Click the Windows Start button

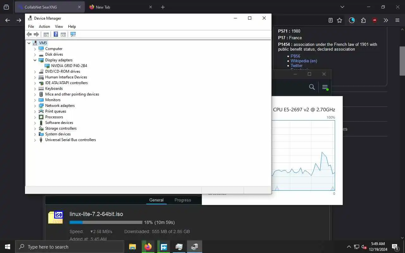[8, 247]
